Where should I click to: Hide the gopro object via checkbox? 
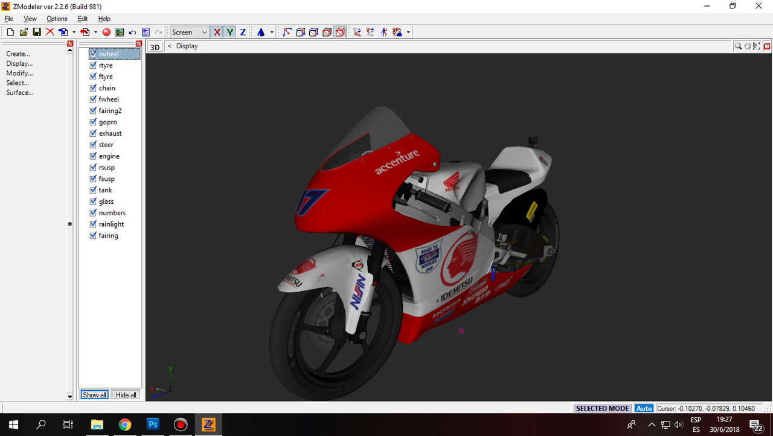click(93, 122)
